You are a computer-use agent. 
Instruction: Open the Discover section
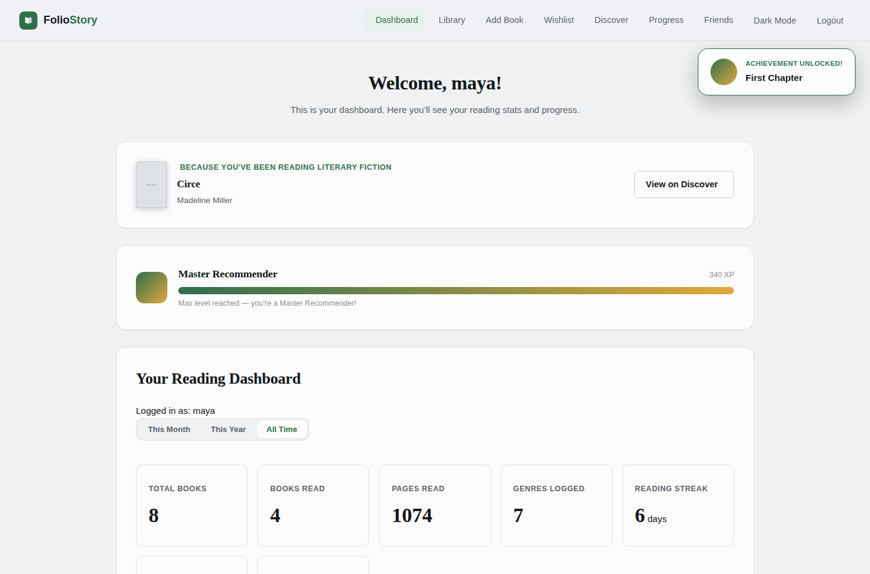click(611, 20)
